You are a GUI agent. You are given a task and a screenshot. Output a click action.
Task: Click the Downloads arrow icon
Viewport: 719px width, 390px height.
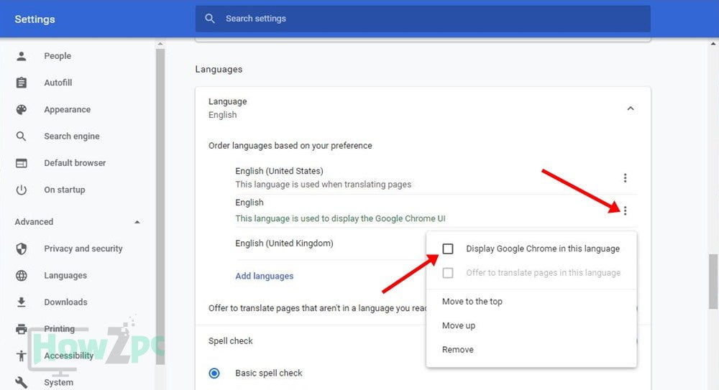click(x=21, y=302)
